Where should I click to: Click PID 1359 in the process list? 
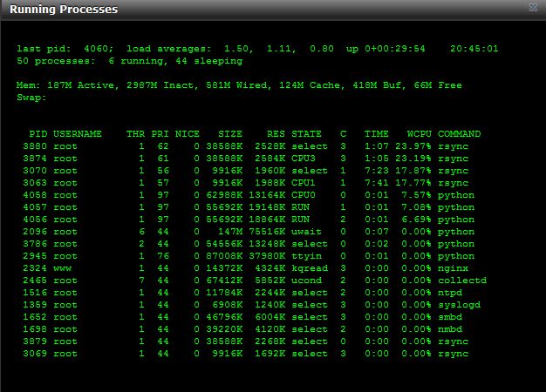(x=35, y=304)
